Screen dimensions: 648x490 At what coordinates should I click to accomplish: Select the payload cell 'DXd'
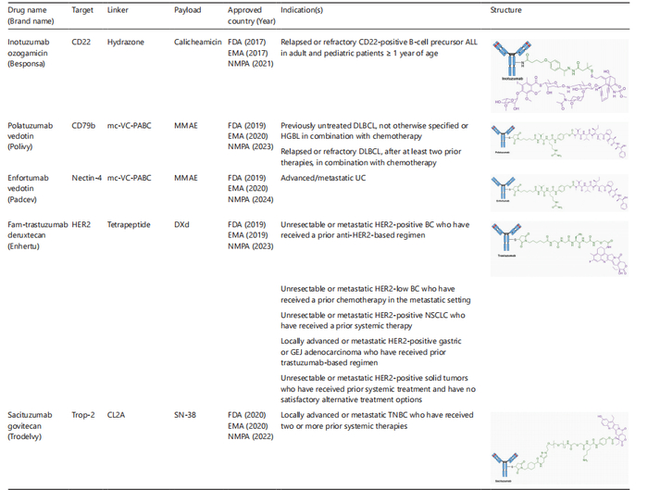pyautogui.click(x=181, y=224)
